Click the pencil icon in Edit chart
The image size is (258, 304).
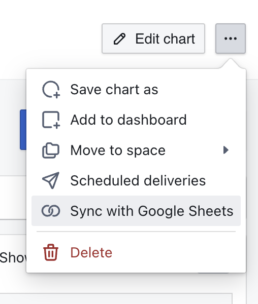(x=119, y=39)
